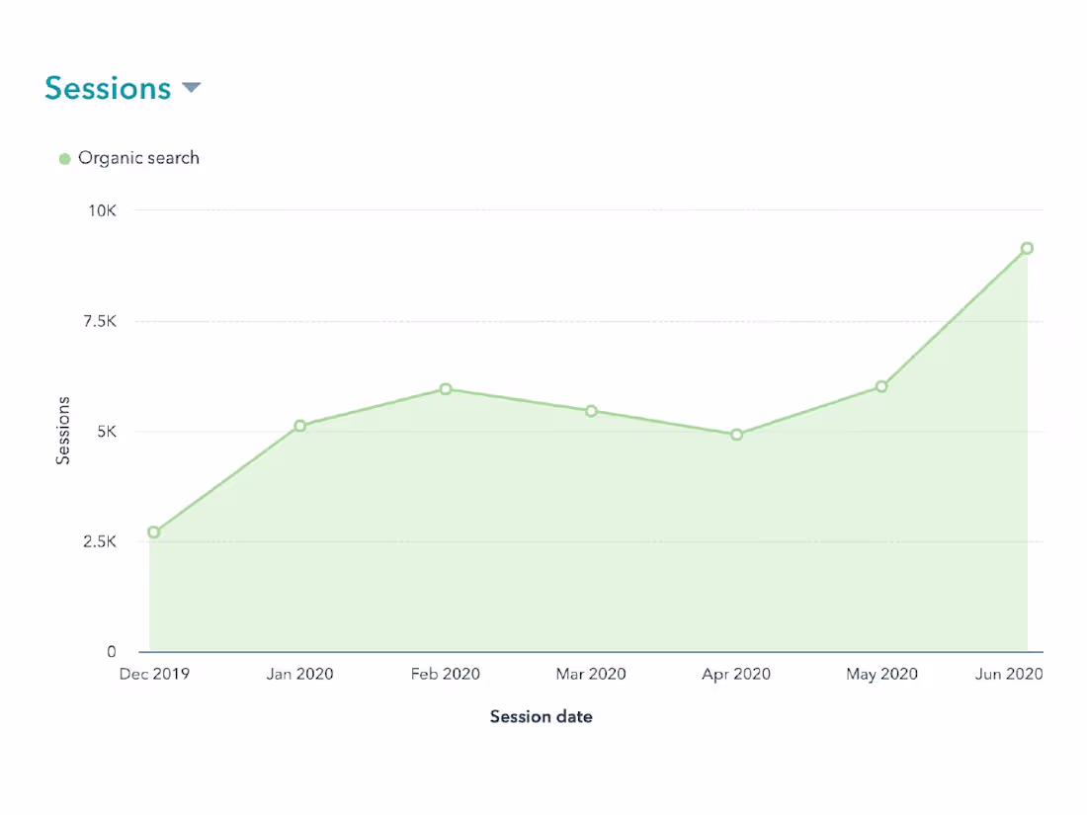Click the Jun 2020 x-axis label
This screenshot has width=1087, height=815.
1008,673
